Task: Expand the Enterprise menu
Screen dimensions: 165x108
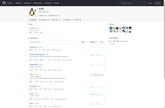Action: 49,3
